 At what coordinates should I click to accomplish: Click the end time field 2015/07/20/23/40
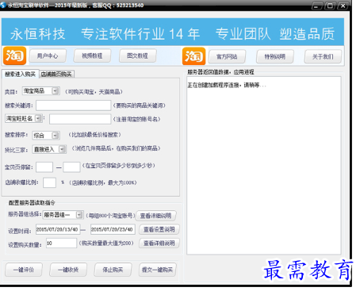click(x=113, y=229)
